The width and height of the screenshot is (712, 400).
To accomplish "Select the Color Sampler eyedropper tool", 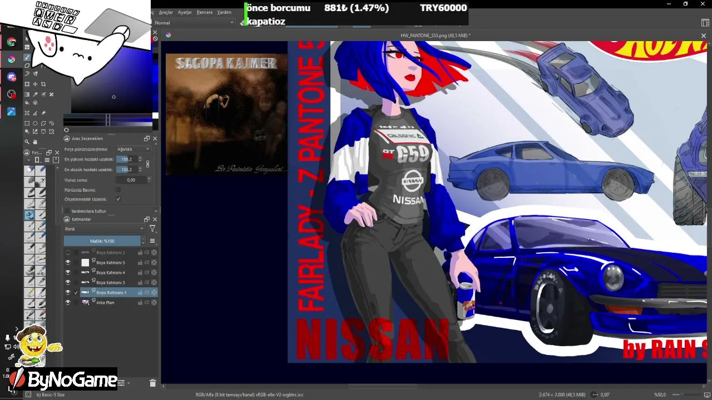I will click(35, 94).
